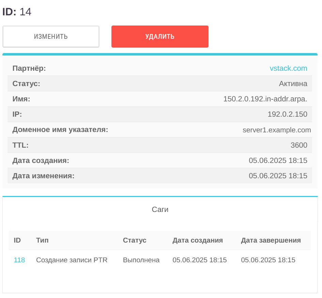Open the vstack.com partner link
Image resolution: width=322 pixels, height=298 pixels.
click(288, 68)
